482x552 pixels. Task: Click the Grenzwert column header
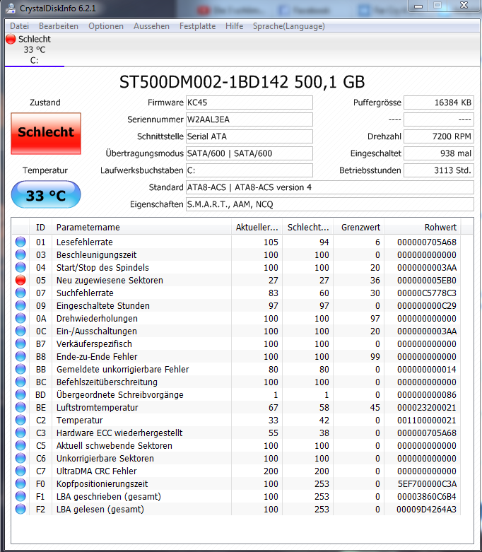pos(359,228)
